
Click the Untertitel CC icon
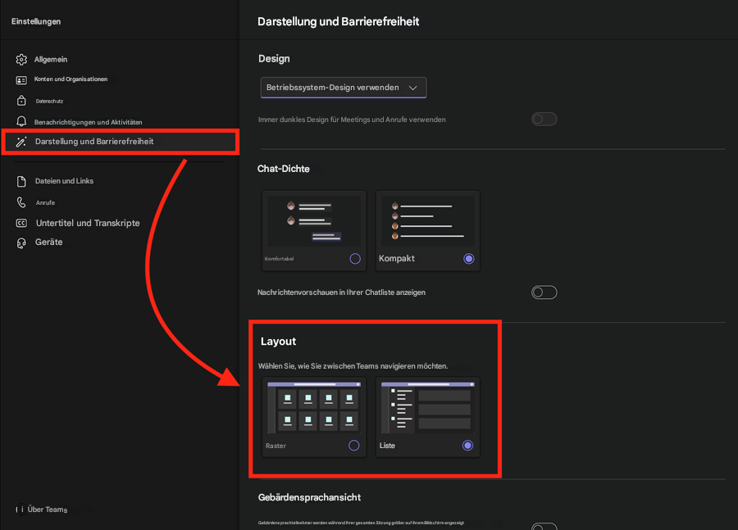21,223
